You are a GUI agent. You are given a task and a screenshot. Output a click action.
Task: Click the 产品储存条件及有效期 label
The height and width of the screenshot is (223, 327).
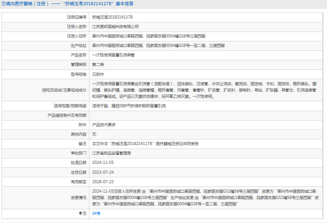coord(67,115)
